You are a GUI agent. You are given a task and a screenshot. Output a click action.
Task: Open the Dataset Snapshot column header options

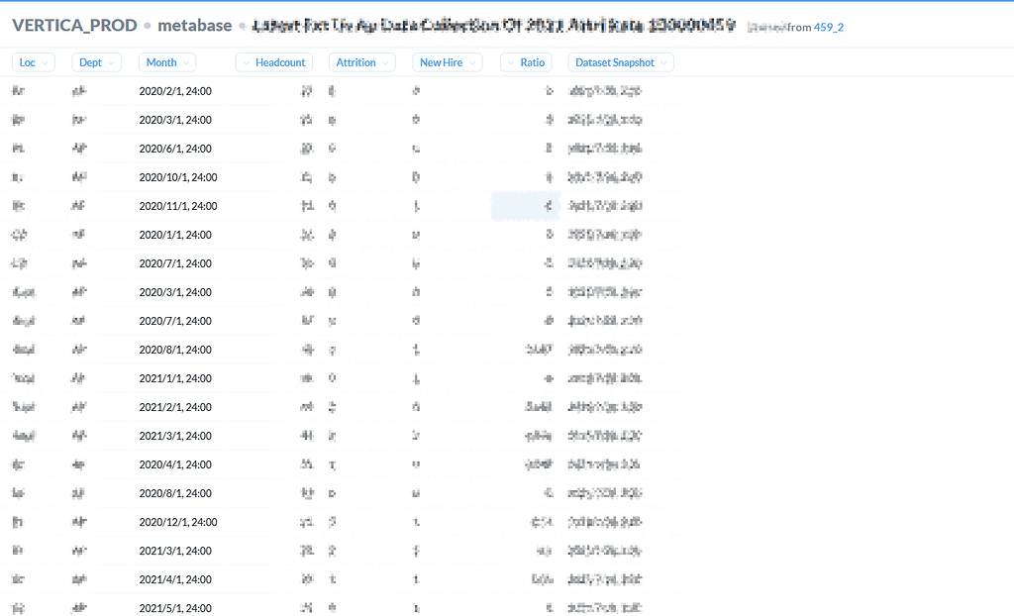click(621, 62)
